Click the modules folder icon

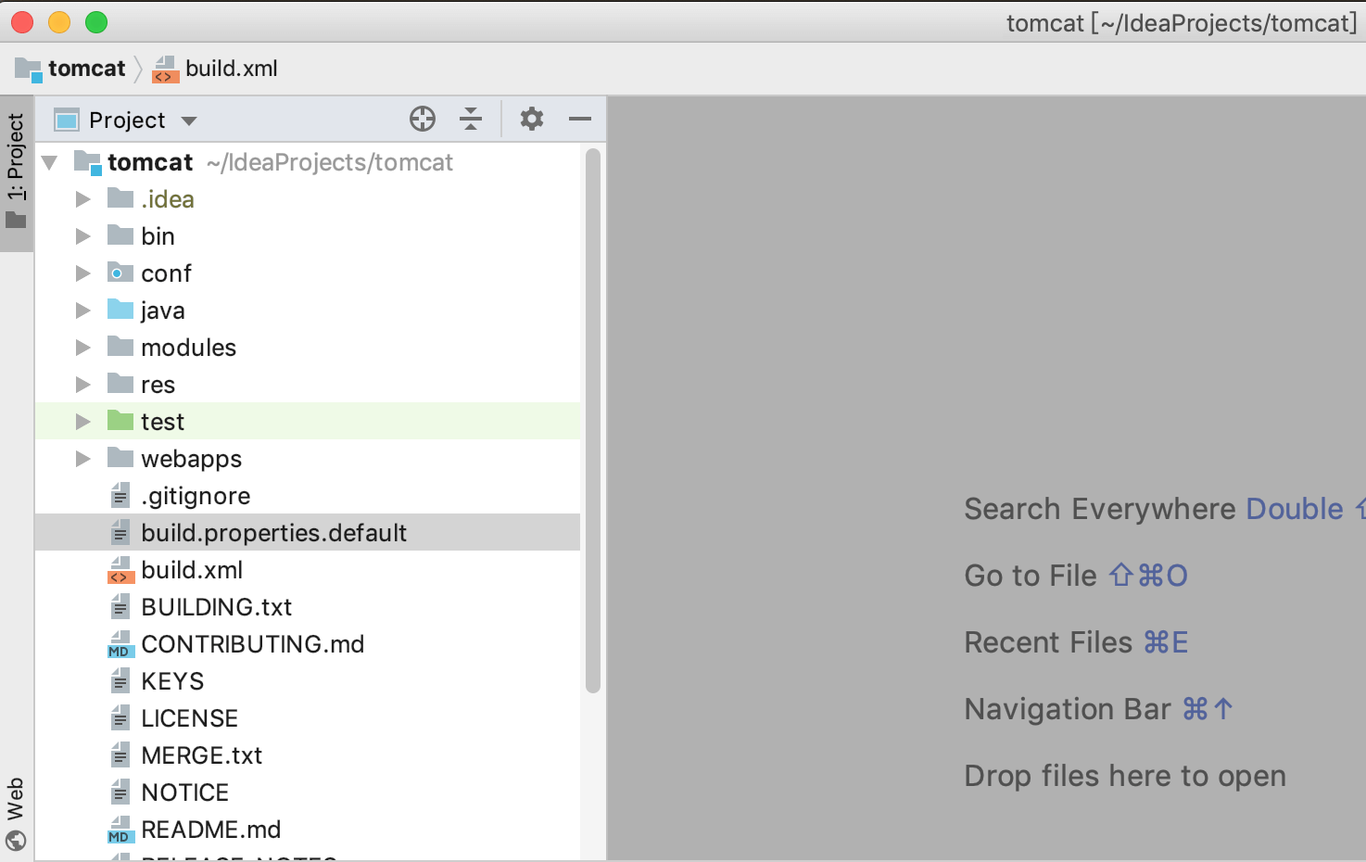click(x=120, y=347)
